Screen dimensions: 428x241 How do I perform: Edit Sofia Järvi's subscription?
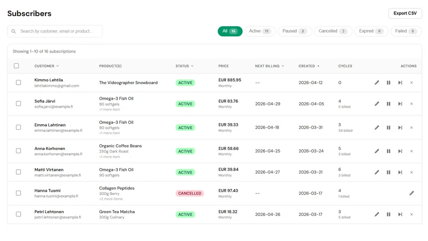377,104
